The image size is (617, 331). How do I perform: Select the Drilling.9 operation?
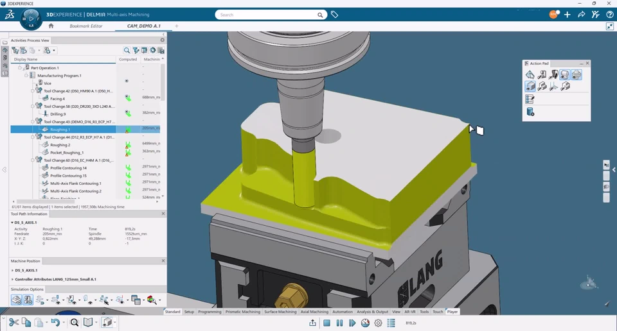click(58, 114)
